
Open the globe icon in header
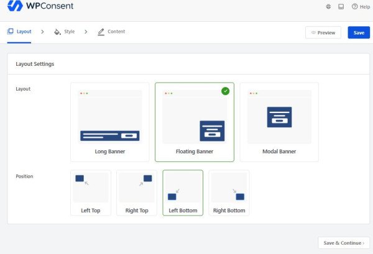click(x=328, y=7)
